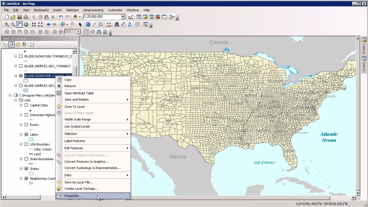Launch the ModelBuilder window icon

(x=172, y=17)
